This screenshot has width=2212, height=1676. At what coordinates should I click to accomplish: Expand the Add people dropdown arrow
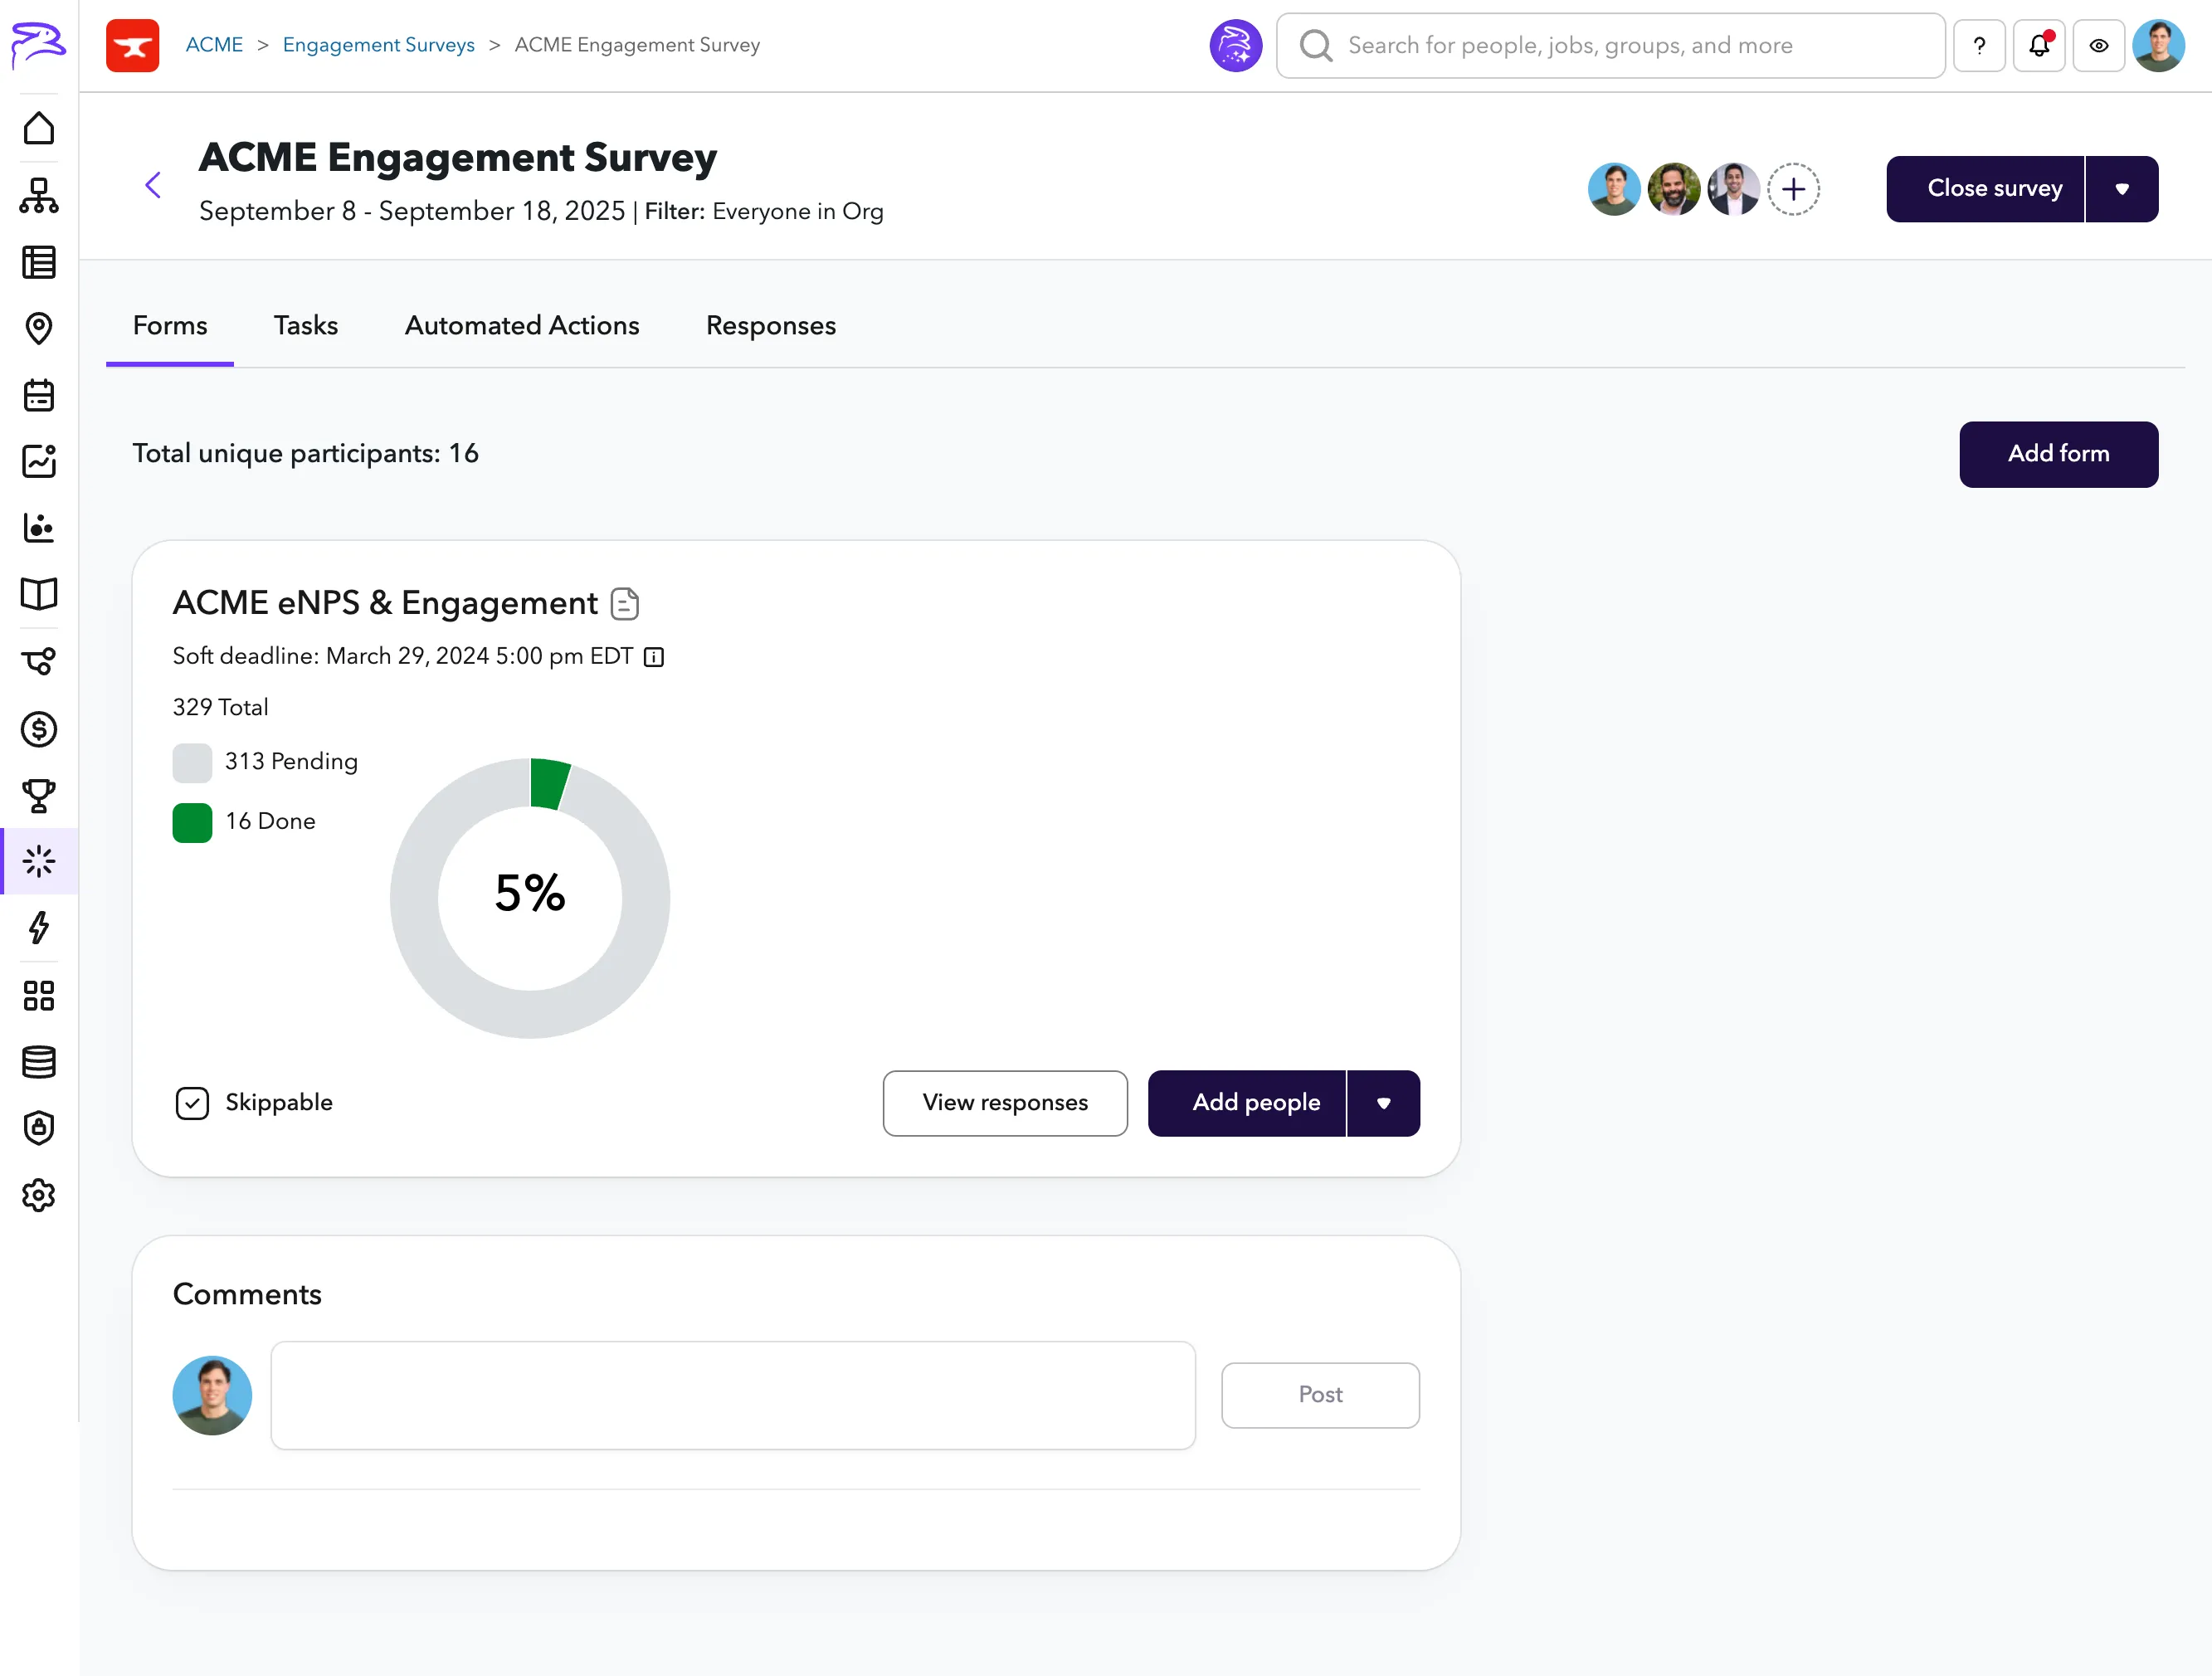tap(1384, 1103)
